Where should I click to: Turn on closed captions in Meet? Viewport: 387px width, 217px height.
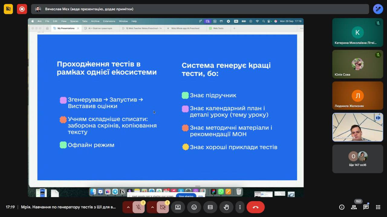tap(210, 207)
